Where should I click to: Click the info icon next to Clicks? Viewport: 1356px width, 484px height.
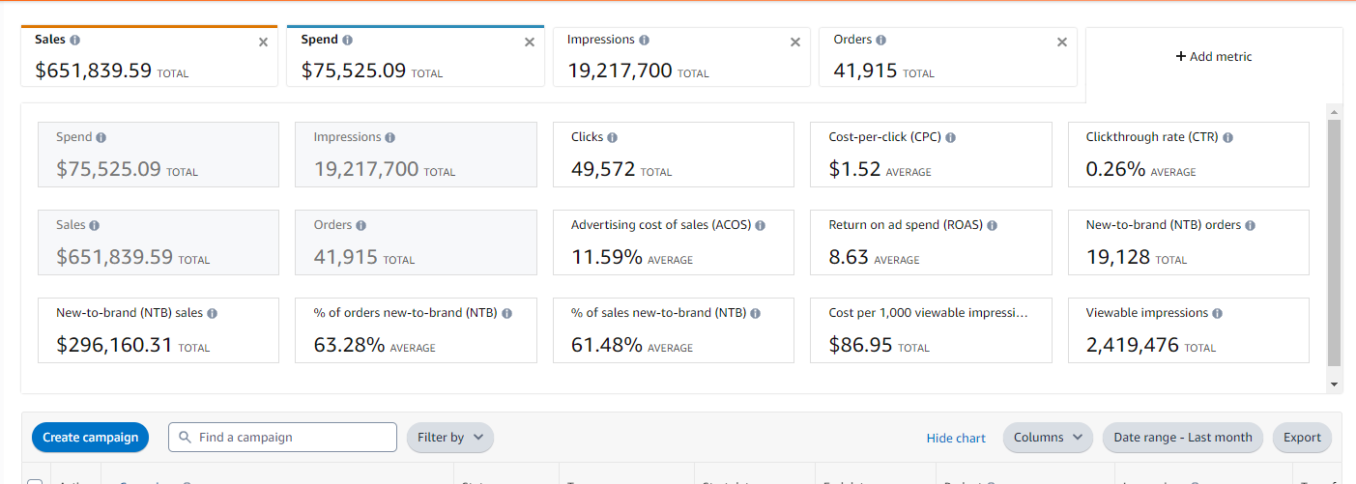[x=612, y=137]
